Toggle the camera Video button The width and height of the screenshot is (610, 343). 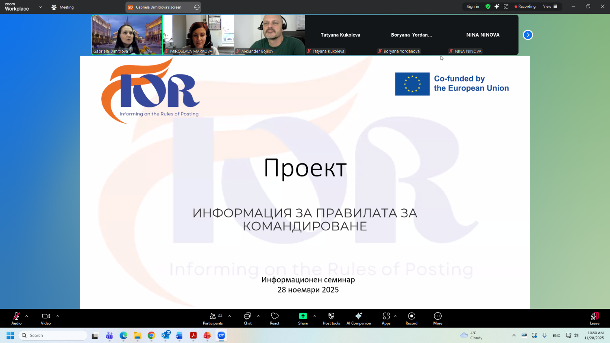pyautogui.click(x=46, y=318)
